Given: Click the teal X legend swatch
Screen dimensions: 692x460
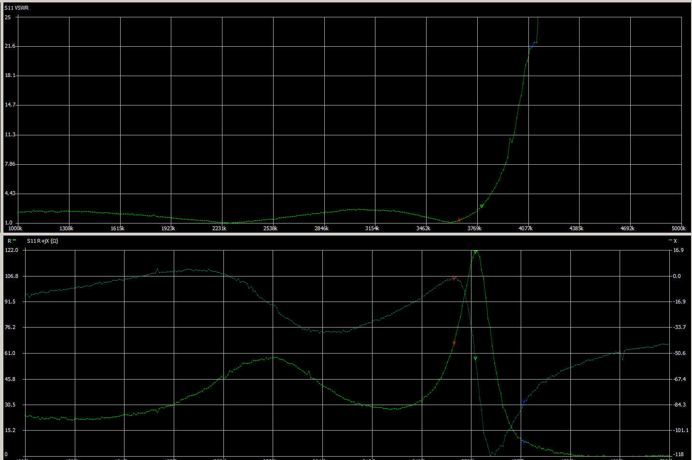Looking at the screenshot, I should coord(670,240).
